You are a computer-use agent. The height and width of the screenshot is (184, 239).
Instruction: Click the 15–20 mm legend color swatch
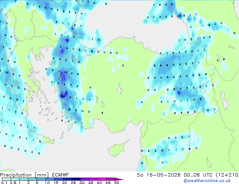(x=58, y=179)
